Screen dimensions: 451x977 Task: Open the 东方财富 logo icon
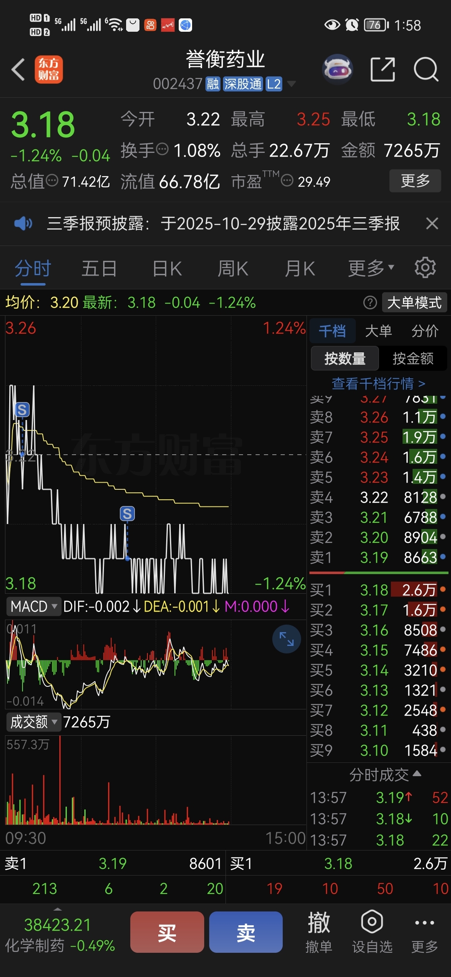coord(49,69)
